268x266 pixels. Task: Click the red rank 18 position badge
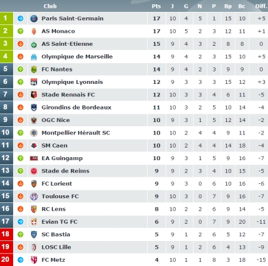tap(7, 234)
